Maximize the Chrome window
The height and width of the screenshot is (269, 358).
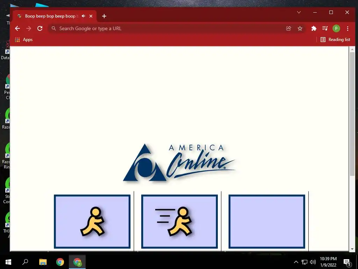tap(331, 12)
